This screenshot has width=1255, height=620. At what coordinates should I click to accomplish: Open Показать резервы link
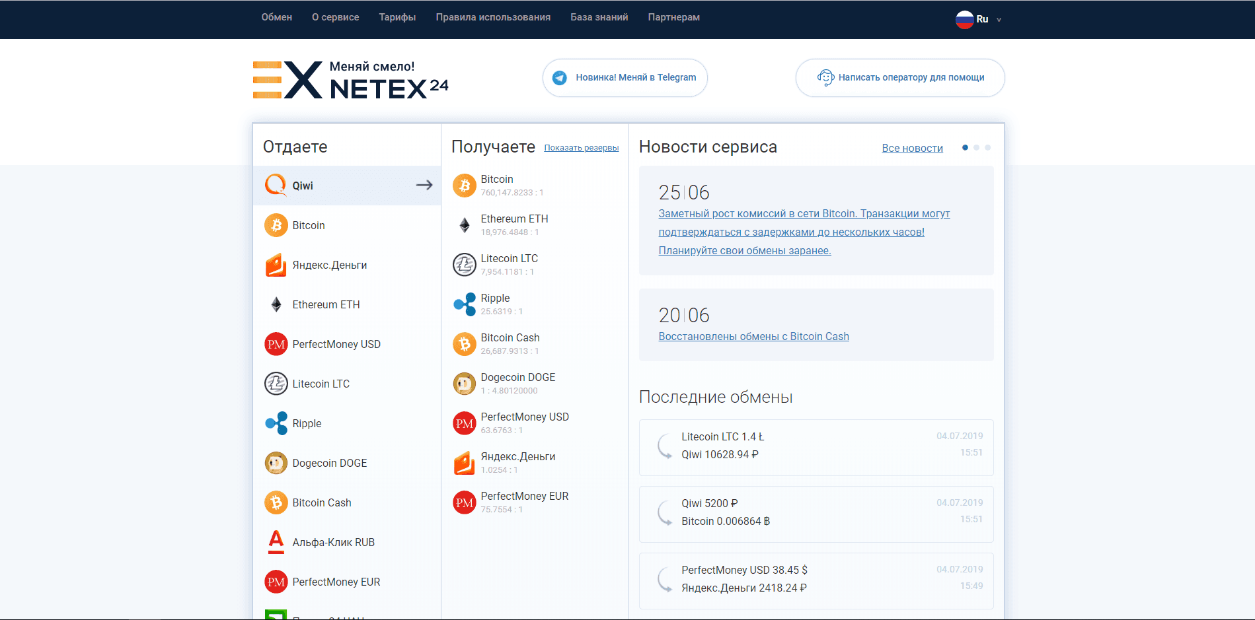coord(582,147)
